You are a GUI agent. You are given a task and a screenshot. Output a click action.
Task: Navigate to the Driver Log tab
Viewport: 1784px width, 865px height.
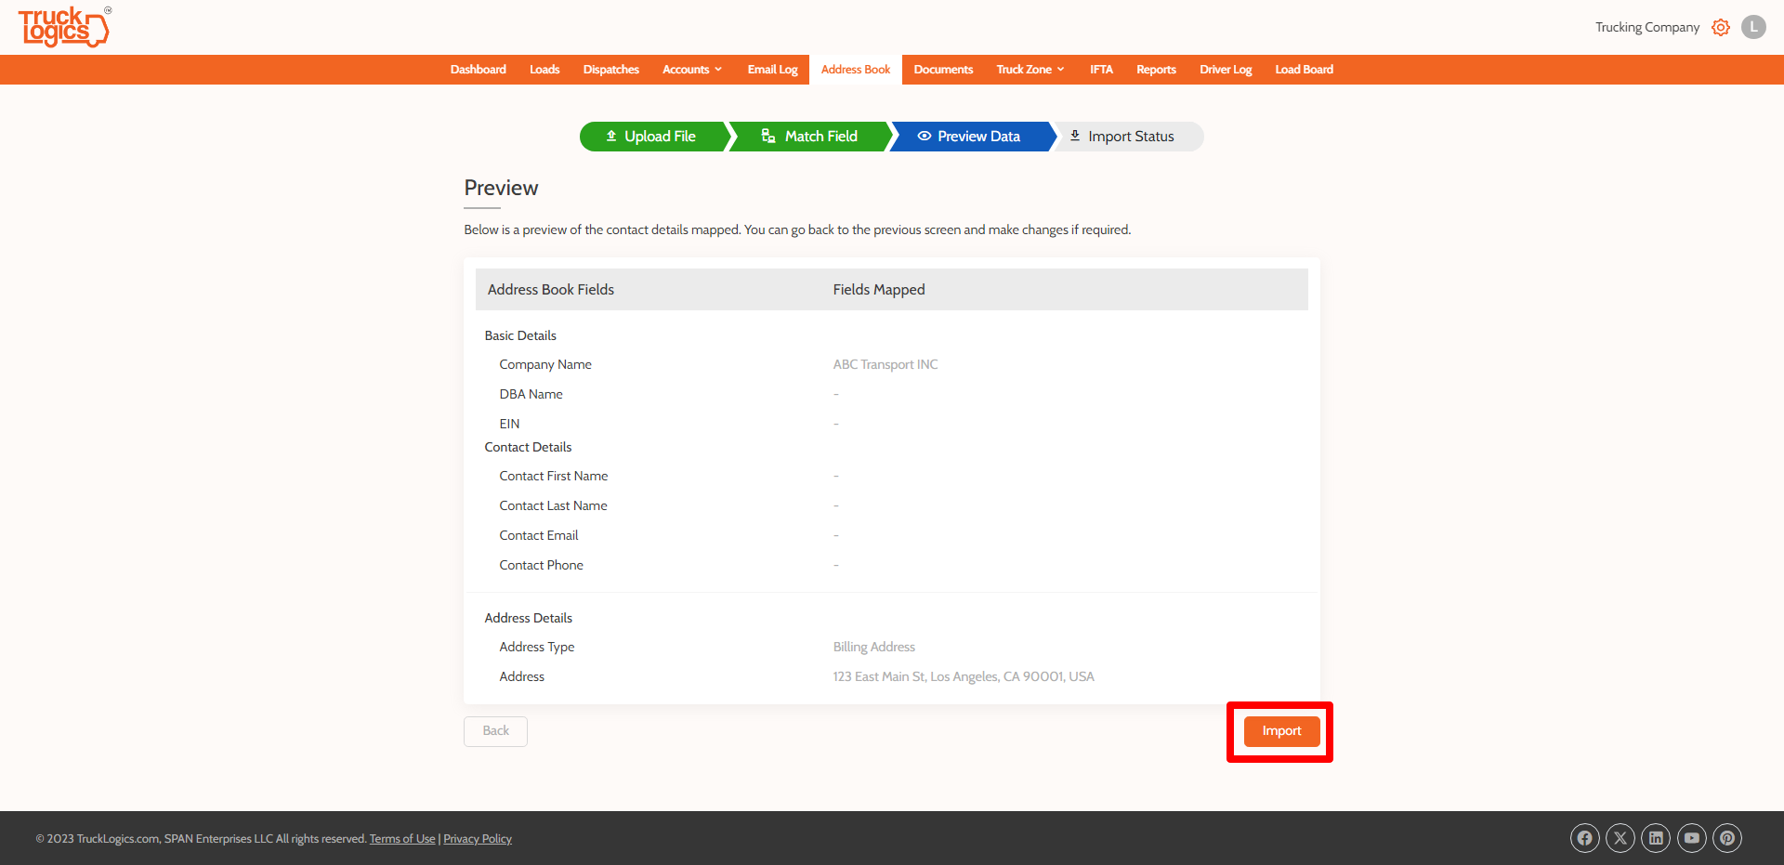[x=1225, y=69]
